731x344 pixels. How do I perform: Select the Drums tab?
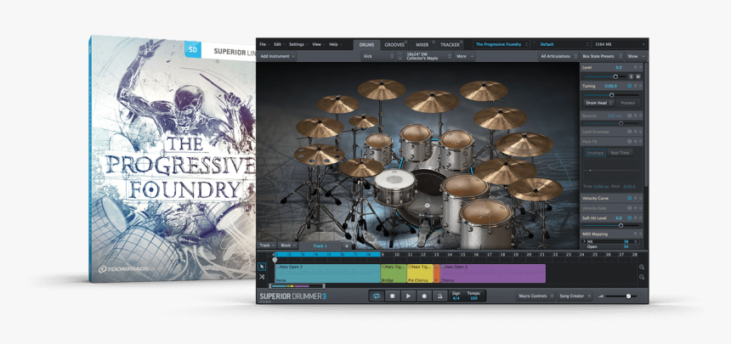(367, 45)
